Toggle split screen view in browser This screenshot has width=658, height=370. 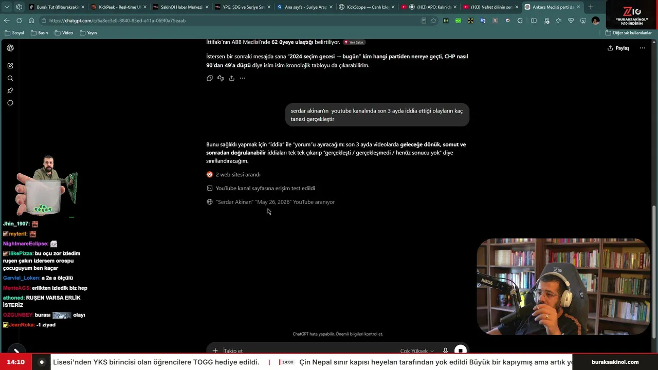[x=534, y=21]
